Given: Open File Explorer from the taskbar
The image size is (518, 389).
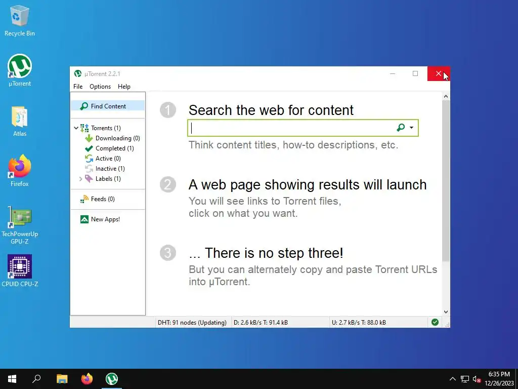Looking at the screenshot, I should click(62, 379).
